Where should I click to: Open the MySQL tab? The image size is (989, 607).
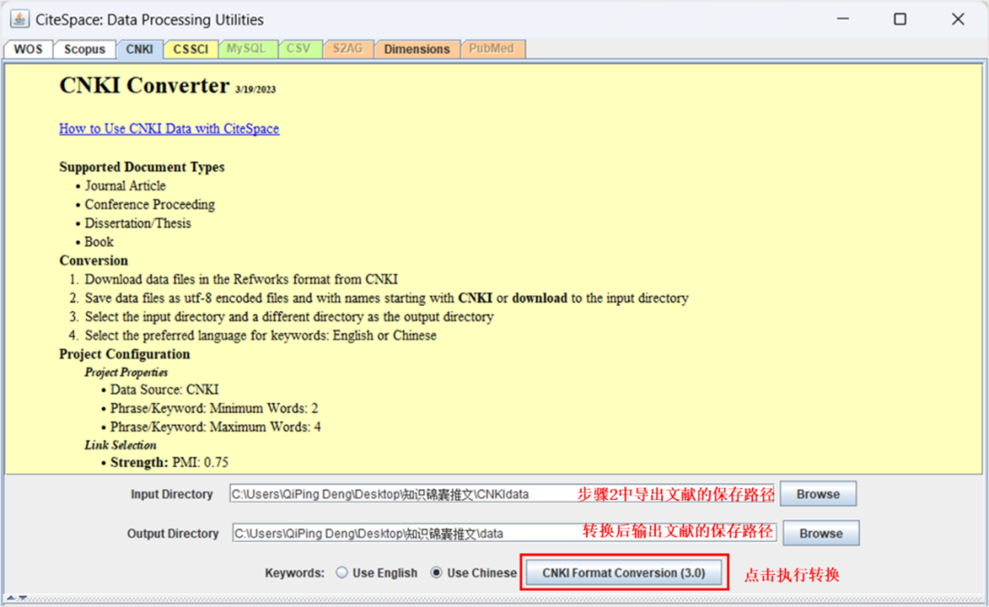(246, 49)
